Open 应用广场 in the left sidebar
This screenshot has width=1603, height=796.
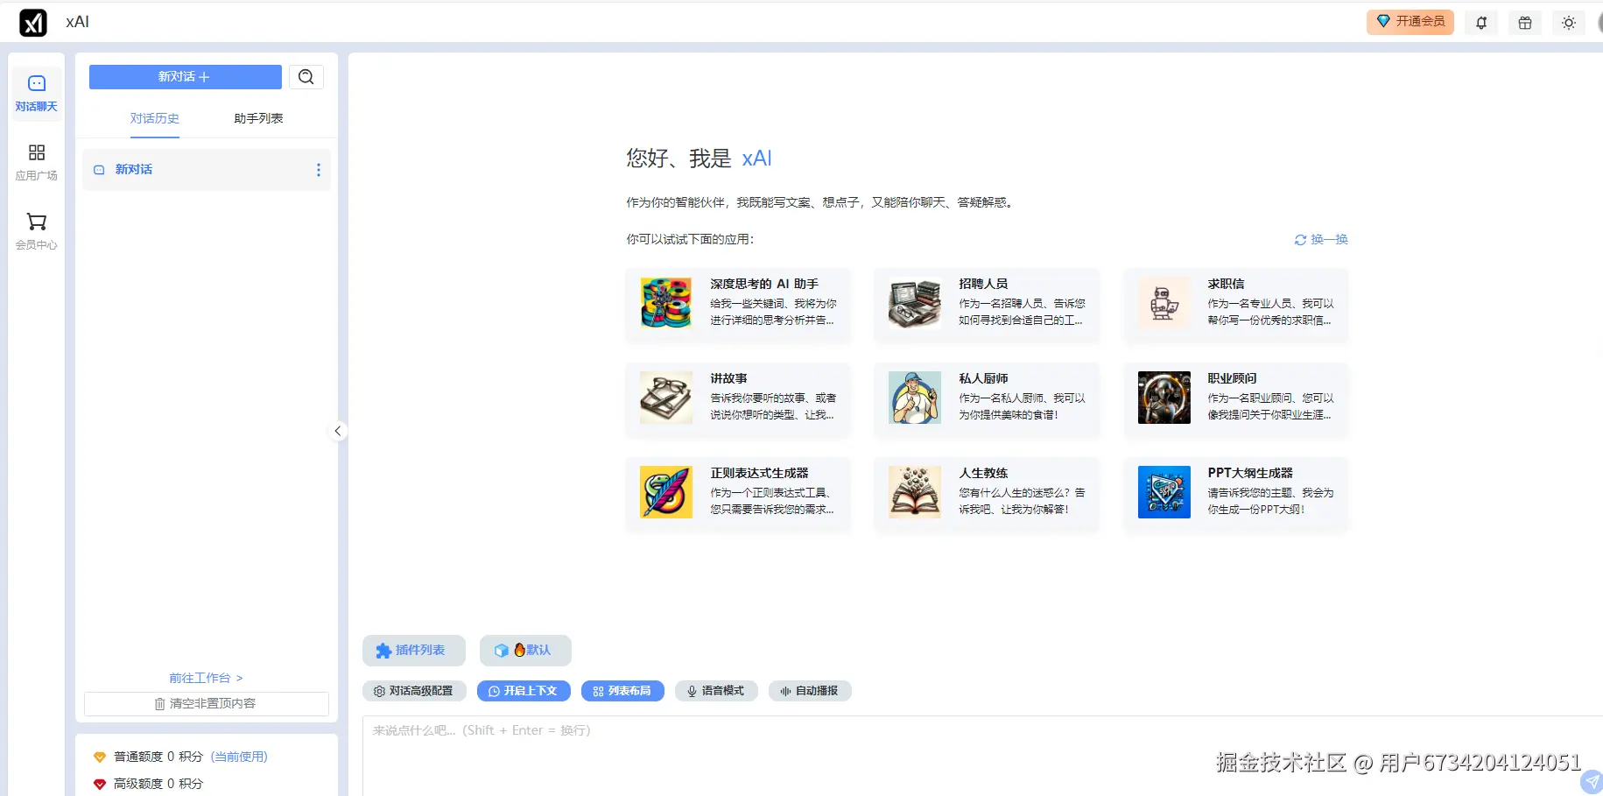click(36, 160)
